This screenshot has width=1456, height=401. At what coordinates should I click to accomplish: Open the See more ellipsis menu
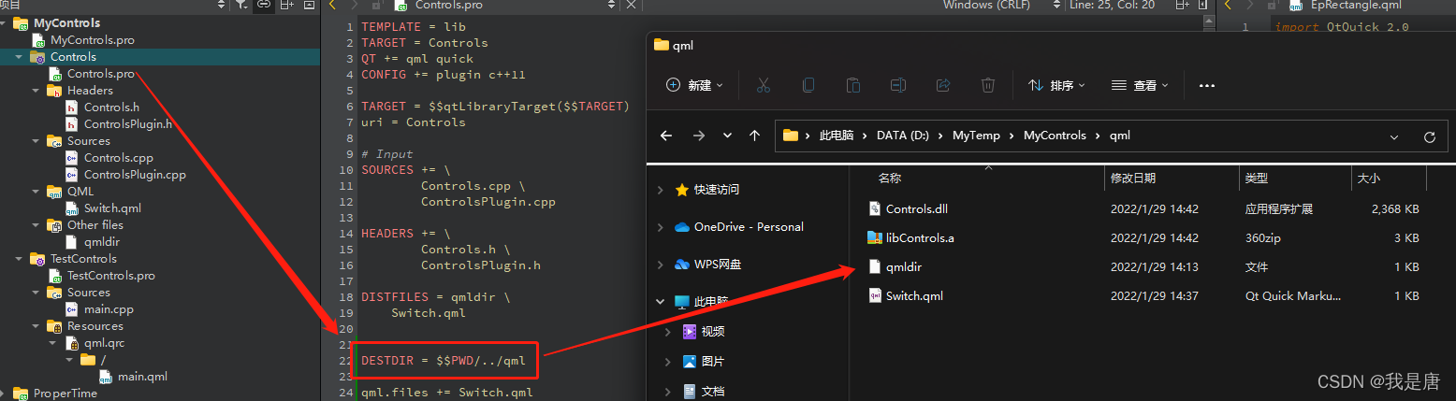point(1206,85)
